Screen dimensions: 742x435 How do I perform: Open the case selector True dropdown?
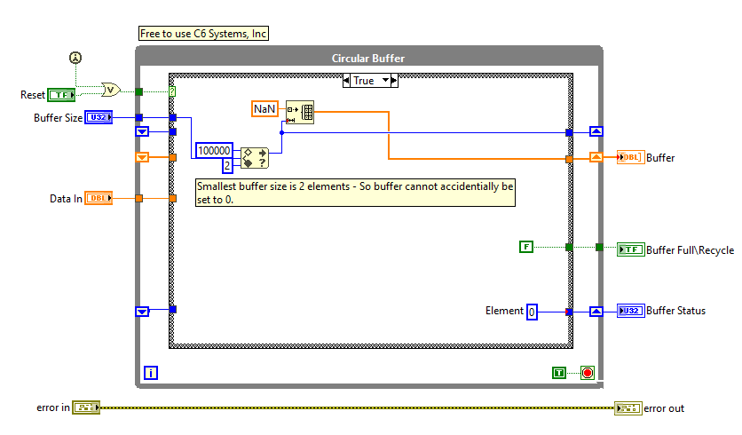[386, 81]
